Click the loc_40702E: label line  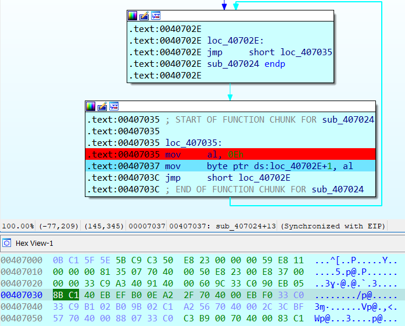[235, 41]
